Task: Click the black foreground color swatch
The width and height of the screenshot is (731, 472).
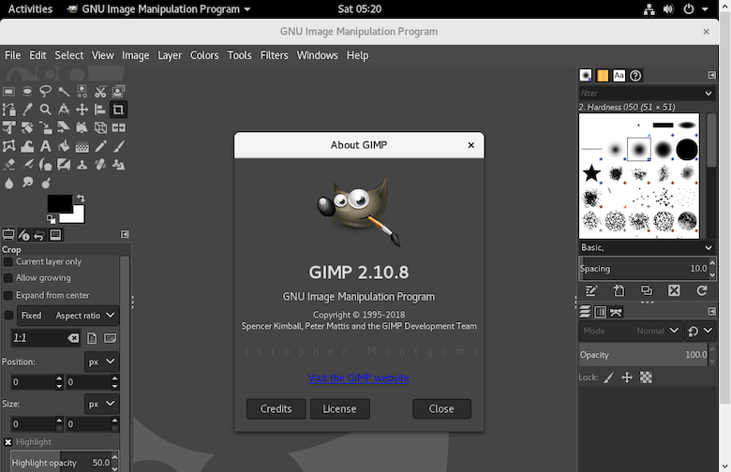Action: [x=58, y=203]
